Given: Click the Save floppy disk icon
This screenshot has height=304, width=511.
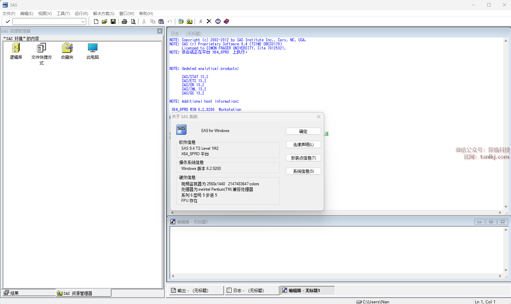Looking at the screenshot, I should 113,21.
